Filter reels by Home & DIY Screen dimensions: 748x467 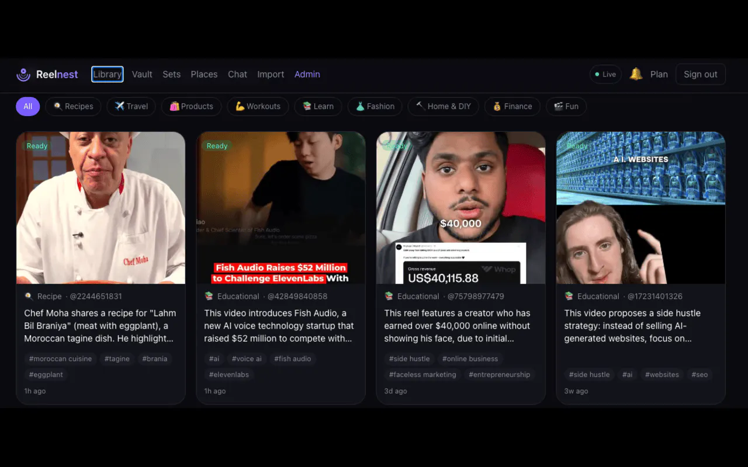tap(443, 106)
